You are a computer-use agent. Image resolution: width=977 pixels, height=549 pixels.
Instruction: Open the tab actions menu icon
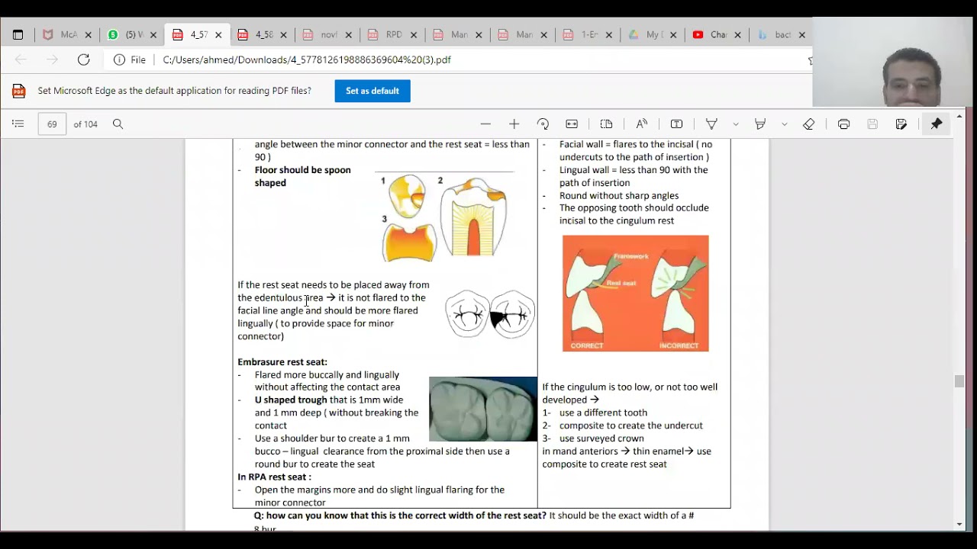click(x=18, y=35)
